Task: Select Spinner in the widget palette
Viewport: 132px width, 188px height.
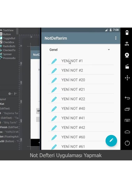Action: (x=7, y=54)
